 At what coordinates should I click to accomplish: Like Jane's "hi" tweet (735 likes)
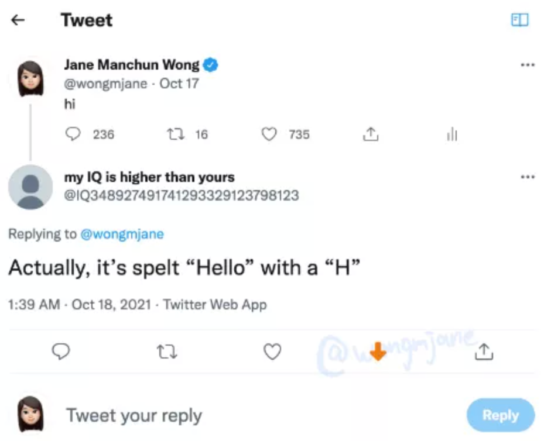point(269,135)
